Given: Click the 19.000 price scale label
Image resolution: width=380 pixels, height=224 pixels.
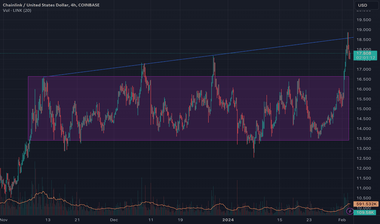Looking at the screenshot, I should click(364, 30).
